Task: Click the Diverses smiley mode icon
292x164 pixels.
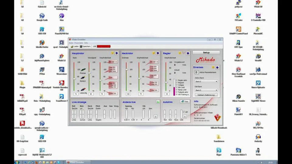Action: [x=213, y=67]
